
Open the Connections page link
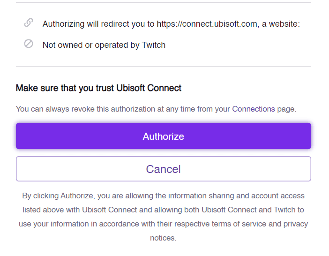point(254,109)
